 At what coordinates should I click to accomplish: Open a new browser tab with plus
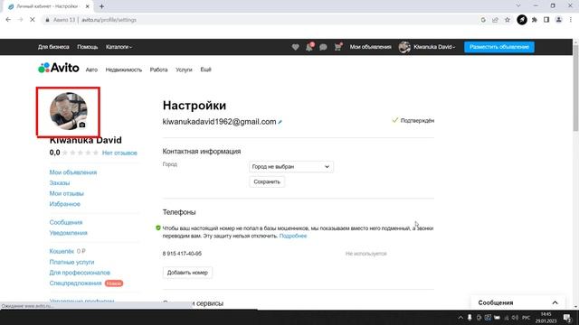tap(101, 6)
